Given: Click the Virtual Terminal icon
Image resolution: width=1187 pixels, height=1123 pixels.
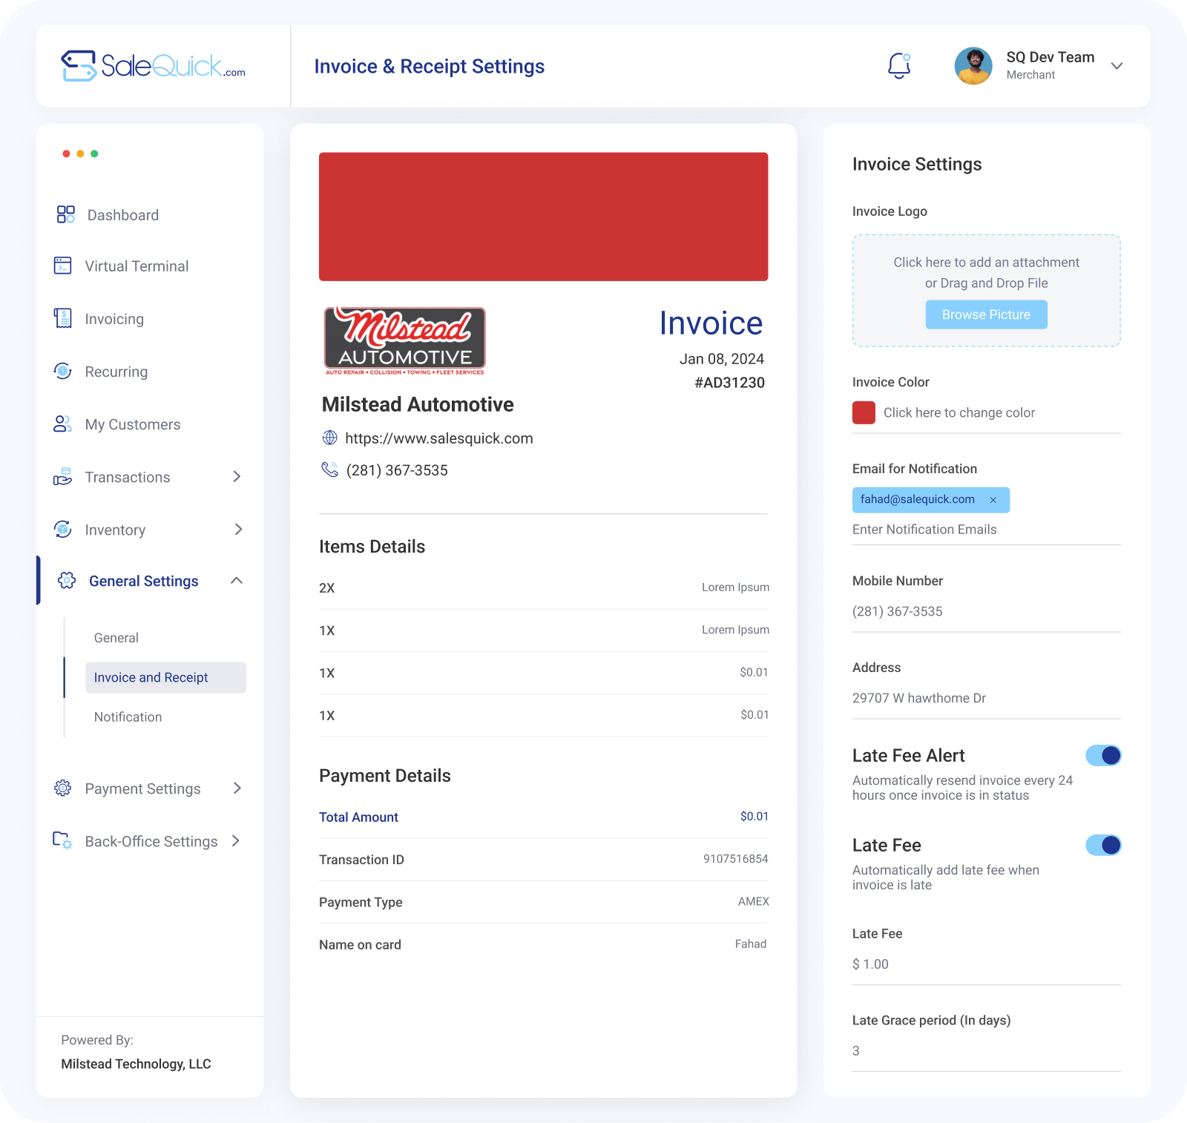Looking at the screenshot, I should pyautogui.click(x=63, y=266).
